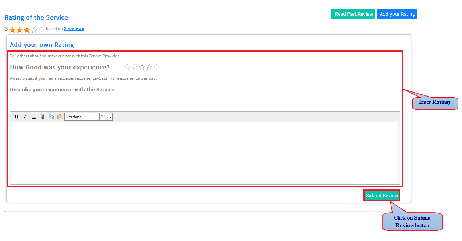462x241 pixels.
Task: Toggle Italic formatting in the editor toolbar
Action: pyautogui.click(x=25, y=117)
